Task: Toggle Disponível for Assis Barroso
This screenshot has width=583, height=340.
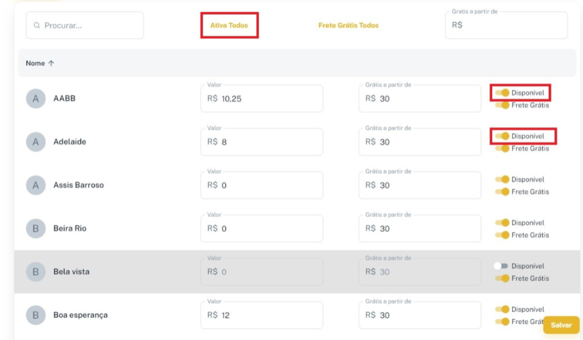Action: (x=502, y=180)
